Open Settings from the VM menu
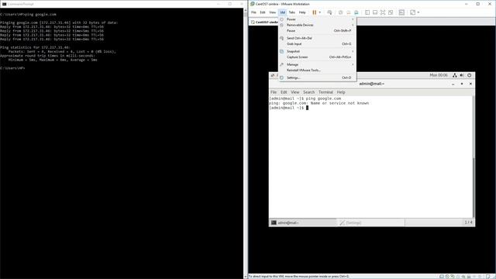The width and height of the screenshot is (496, 279). 317,77
